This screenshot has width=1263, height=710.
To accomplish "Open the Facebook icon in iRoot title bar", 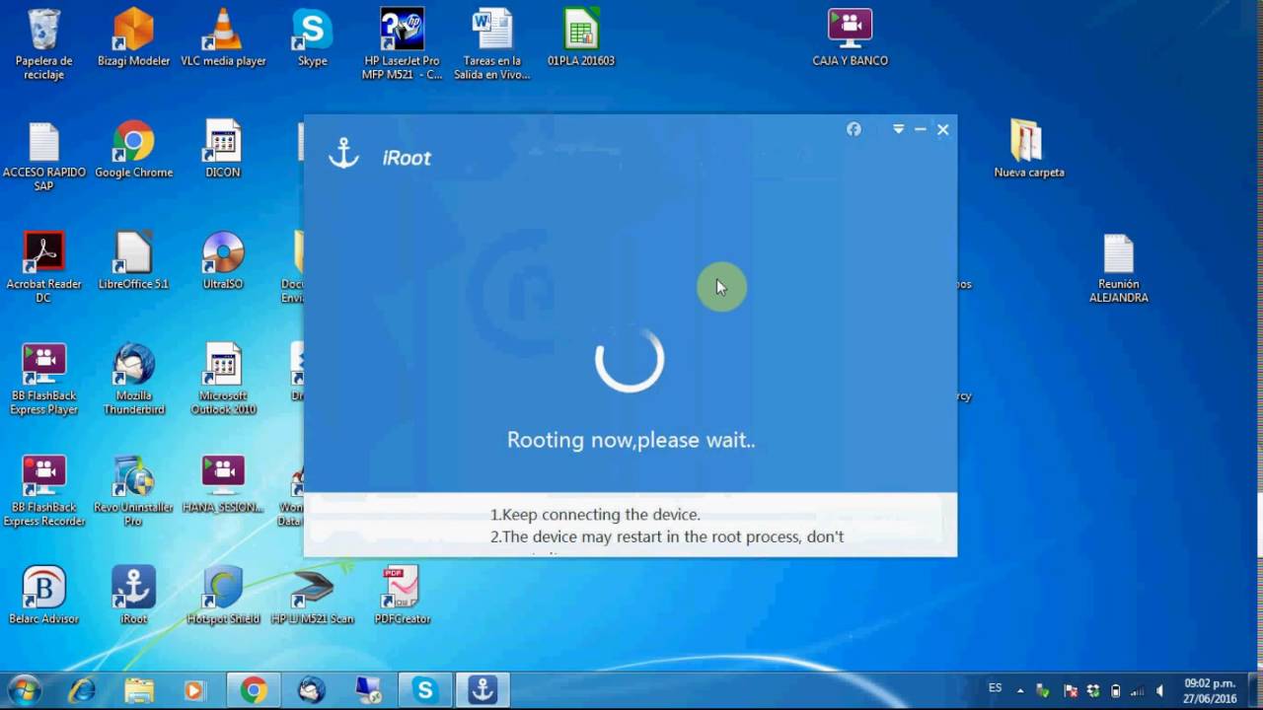I will tap(854, 129).
